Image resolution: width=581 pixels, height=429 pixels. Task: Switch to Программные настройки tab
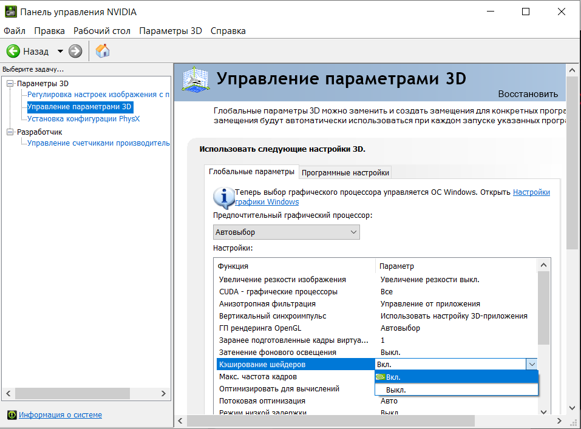(x=345, y=173)
